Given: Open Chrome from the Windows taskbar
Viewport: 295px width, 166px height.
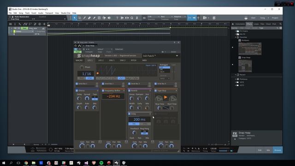Looking at the screenshot, I should click(x=26, y=163).
